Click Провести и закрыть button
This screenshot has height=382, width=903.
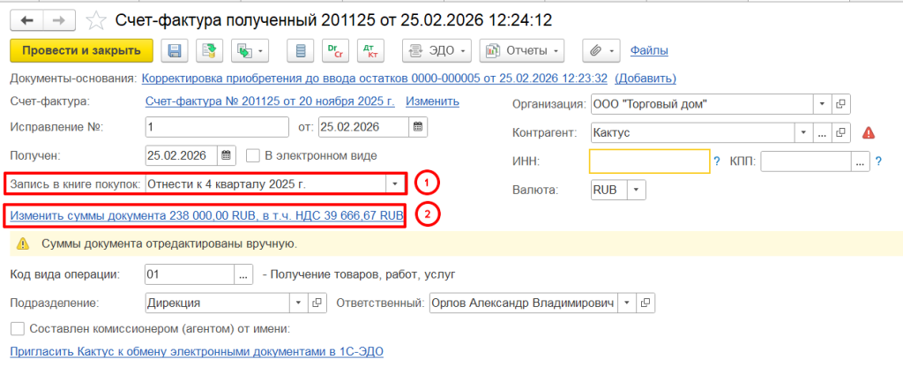(81, 50)
